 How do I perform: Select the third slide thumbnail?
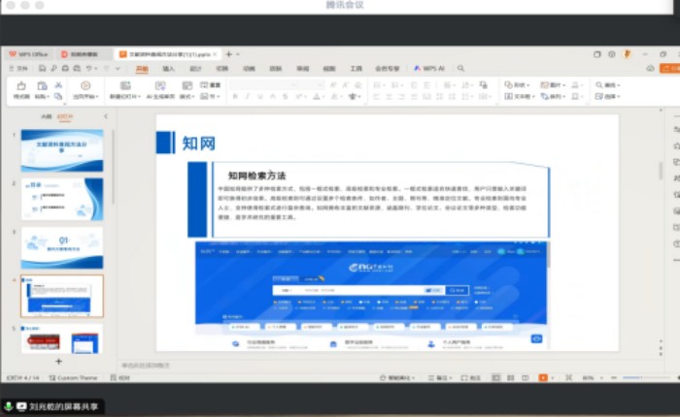point(62,247)
